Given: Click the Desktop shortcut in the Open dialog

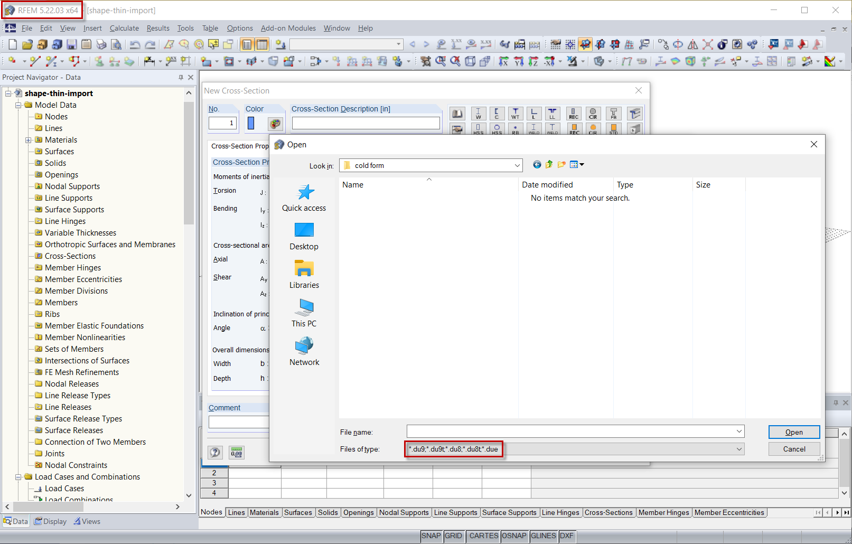Looking at the screenshot, I should point(304,236).
